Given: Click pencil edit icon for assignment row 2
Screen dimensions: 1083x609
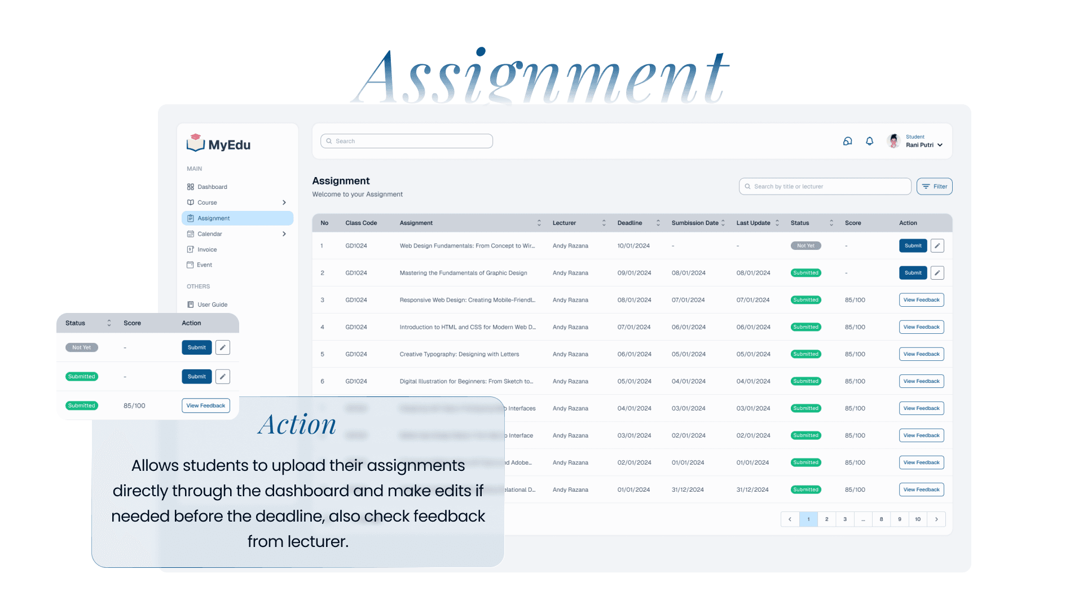Looking at the screenshot, I should (937, 273).
